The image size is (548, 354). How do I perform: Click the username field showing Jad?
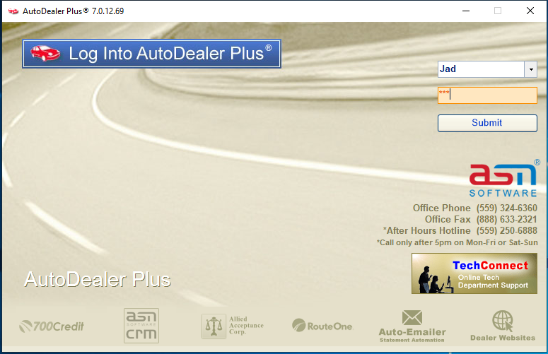(481, 69)
